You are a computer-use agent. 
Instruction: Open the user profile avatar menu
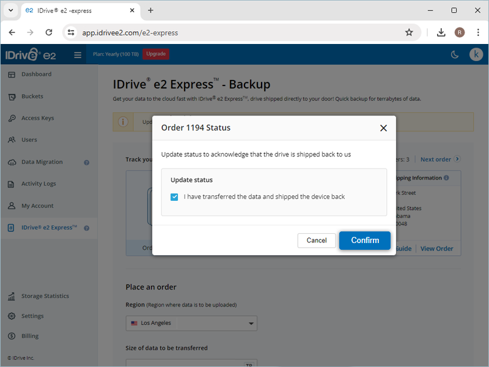click(x=476, y=54)
